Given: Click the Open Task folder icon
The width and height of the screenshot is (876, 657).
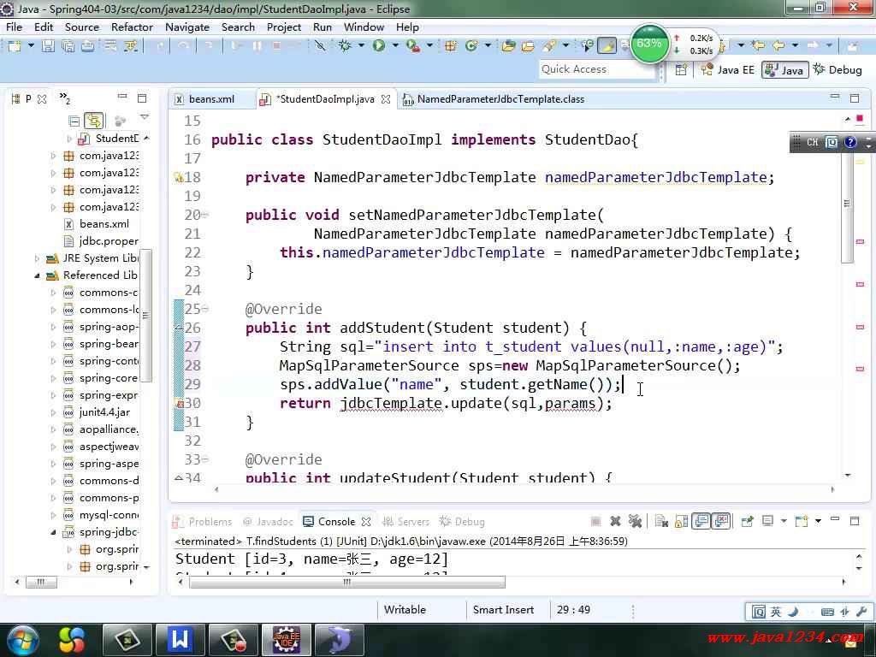Looking at the screenshot, I should (x=528, y=46).
